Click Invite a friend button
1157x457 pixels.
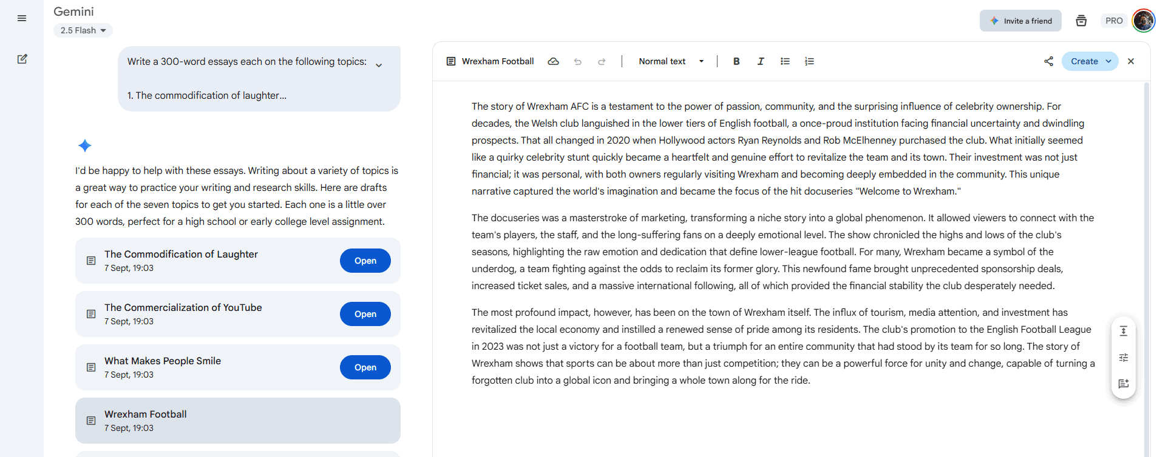pos(1020,21)
